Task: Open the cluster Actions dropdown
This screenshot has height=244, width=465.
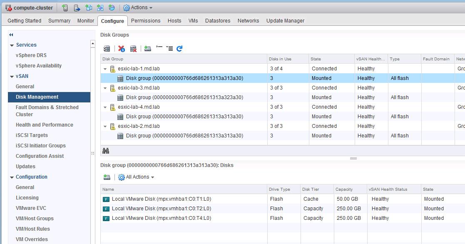Action: (x=138, y=8)
